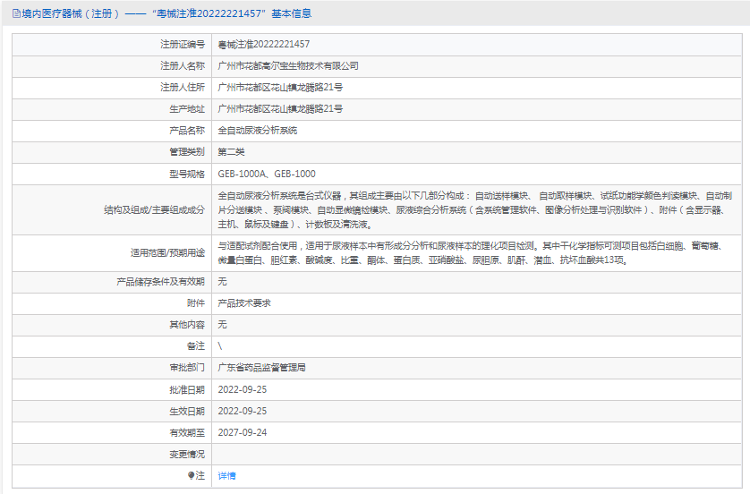Click the 注册人住所 label cell

[x=112, y=87]
